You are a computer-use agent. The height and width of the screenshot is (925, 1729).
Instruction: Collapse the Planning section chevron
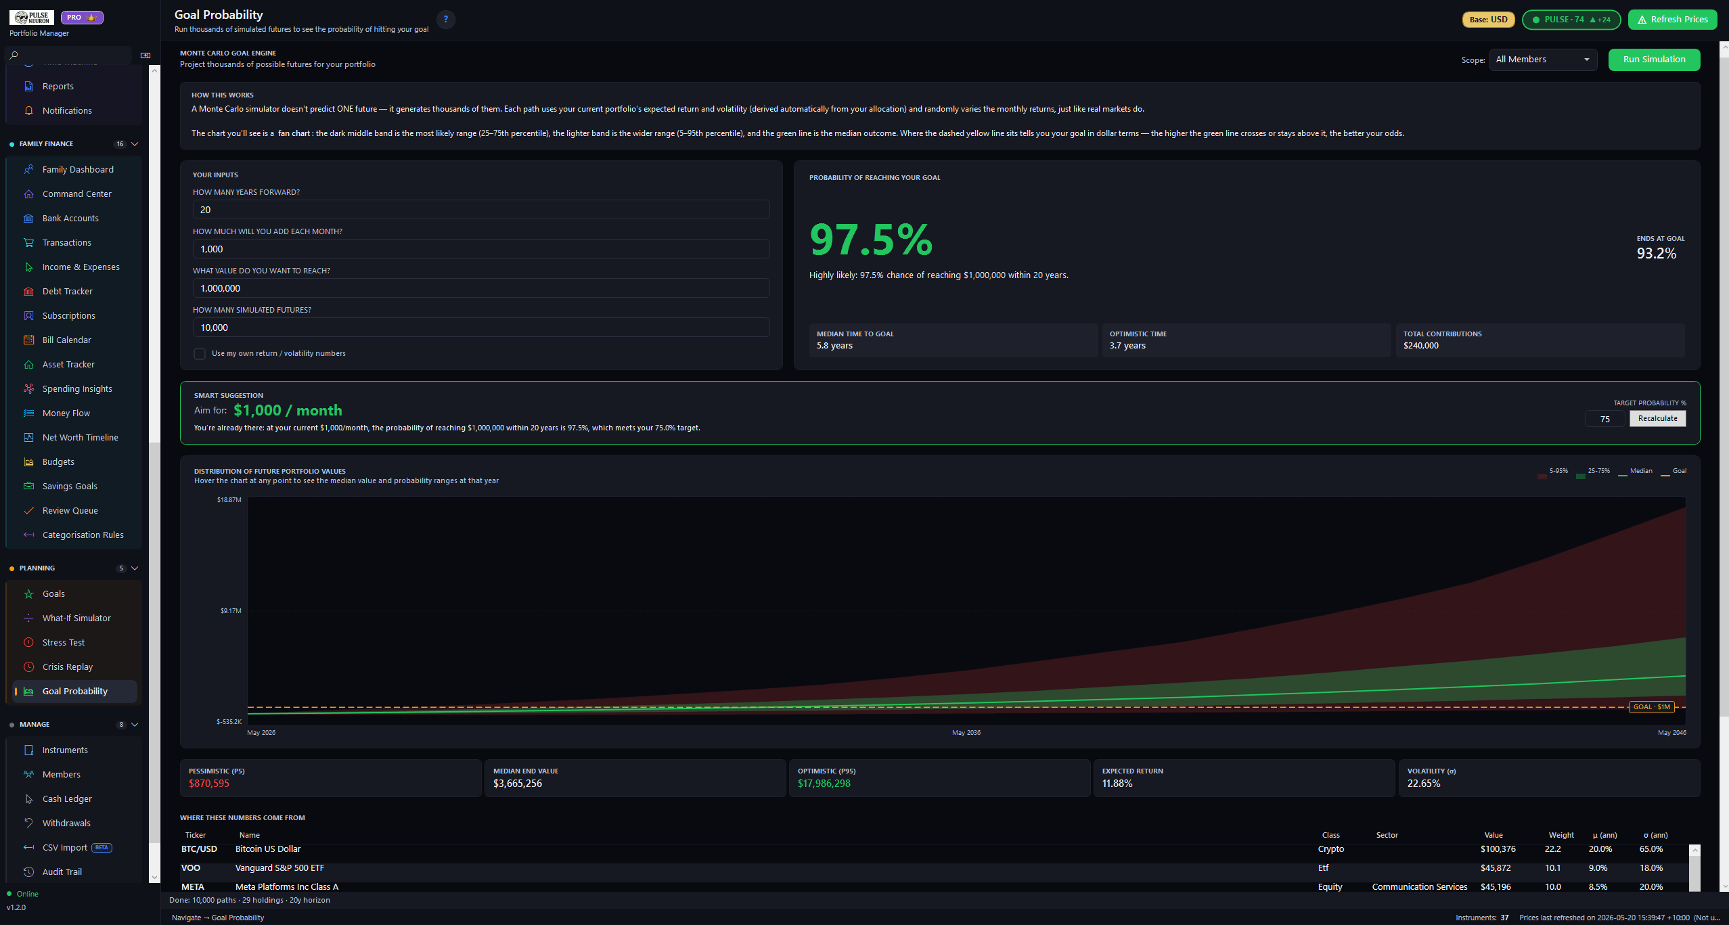(135, 568)
